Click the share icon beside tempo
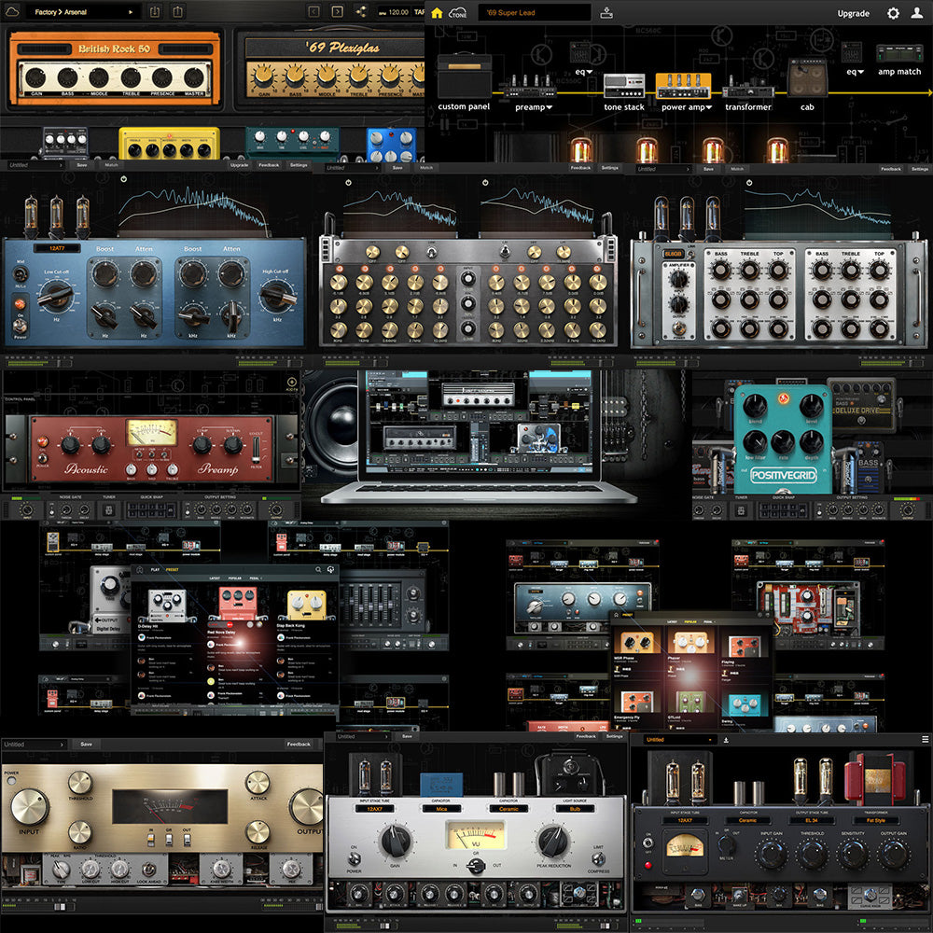 (361, 12)
